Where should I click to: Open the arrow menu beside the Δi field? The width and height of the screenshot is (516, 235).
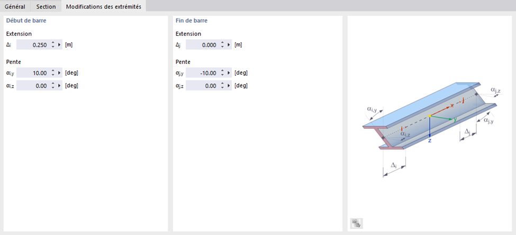pyautogui.click(x=60, y=45)
